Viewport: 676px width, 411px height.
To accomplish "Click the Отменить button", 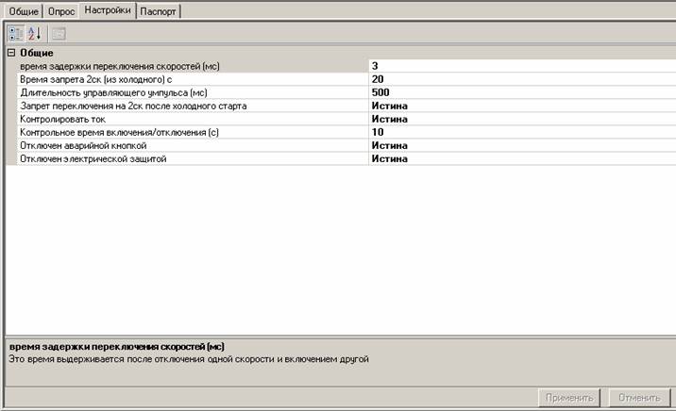I will point(639,398).
